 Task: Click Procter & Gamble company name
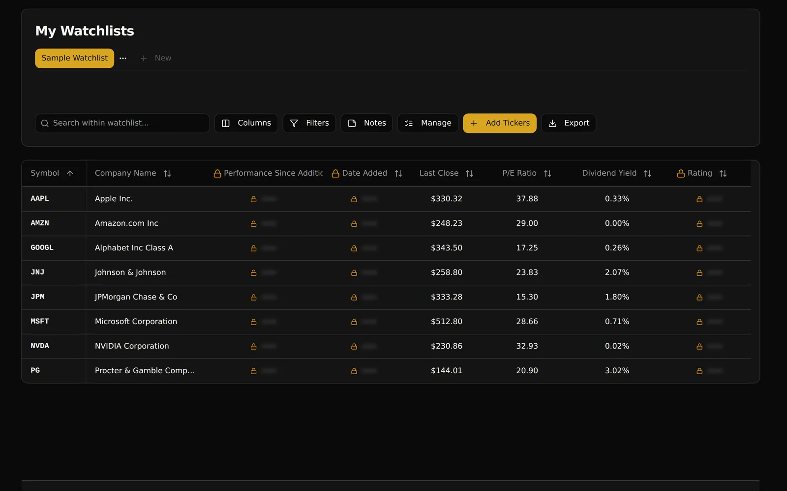click(x=145, y=371)
